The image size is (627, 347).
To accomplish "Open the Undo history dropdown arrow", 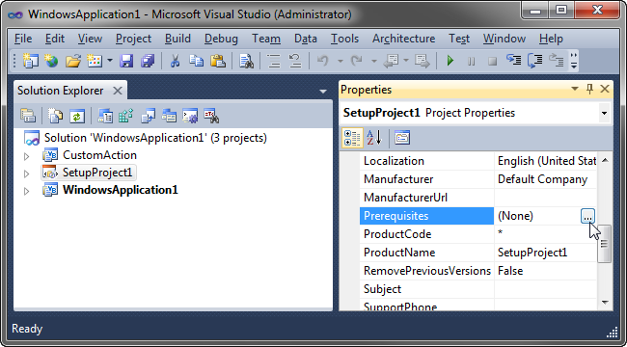I will [341, 61].
